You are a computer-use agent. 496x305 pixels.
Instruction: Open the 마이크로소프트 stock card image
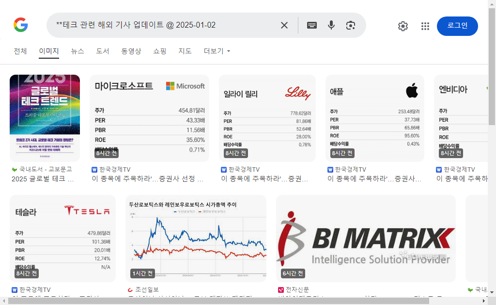click(x=149, y=118)
